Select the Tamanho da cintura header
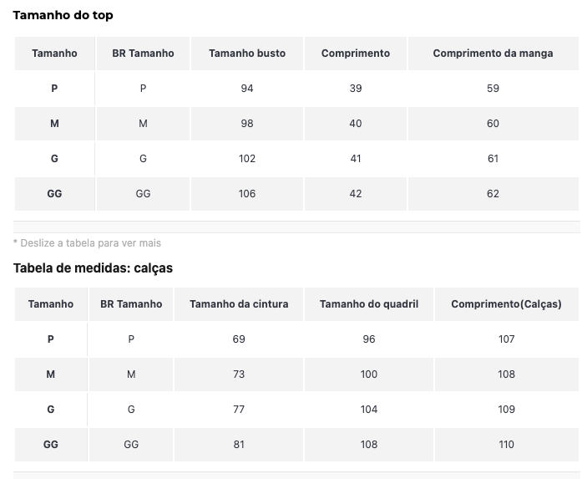Screen dimensions: 587x479 pos(239,304)
